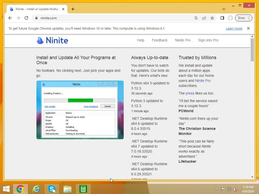Go back using the browser back arrow
Screen dimensions: 259x194
(x=10, y=18)
